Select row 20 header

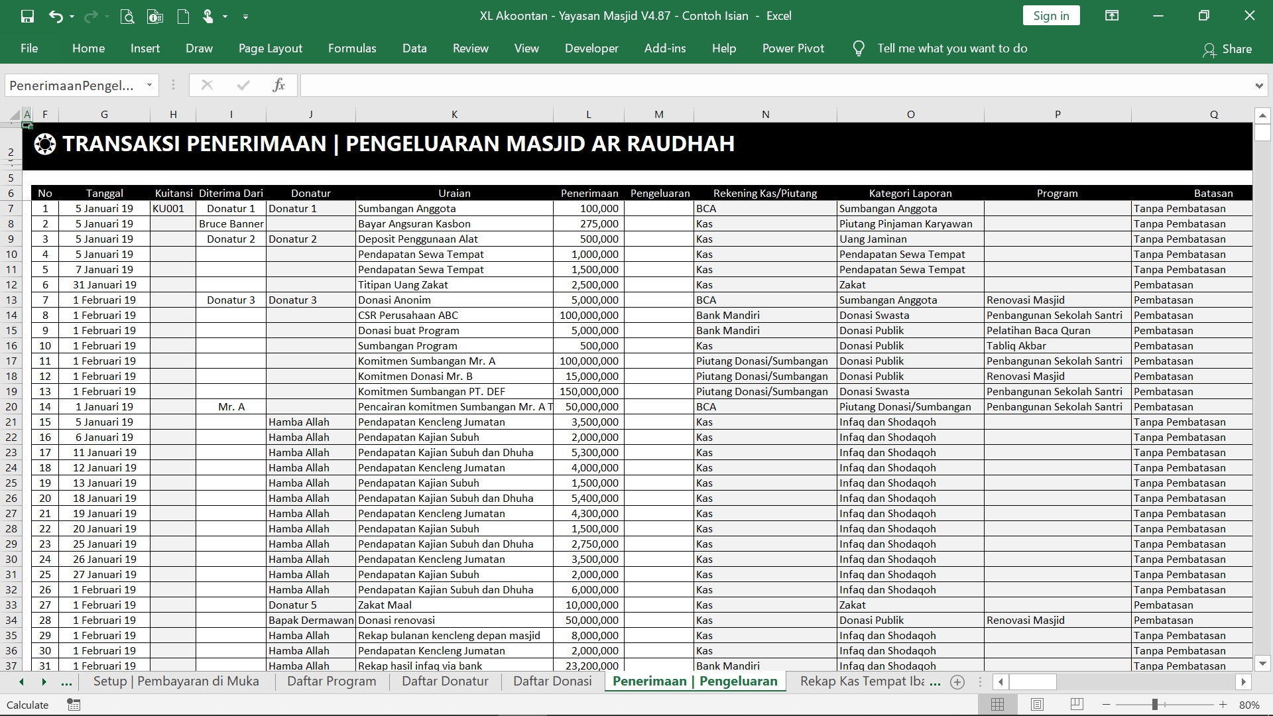[x=11, y=407]
